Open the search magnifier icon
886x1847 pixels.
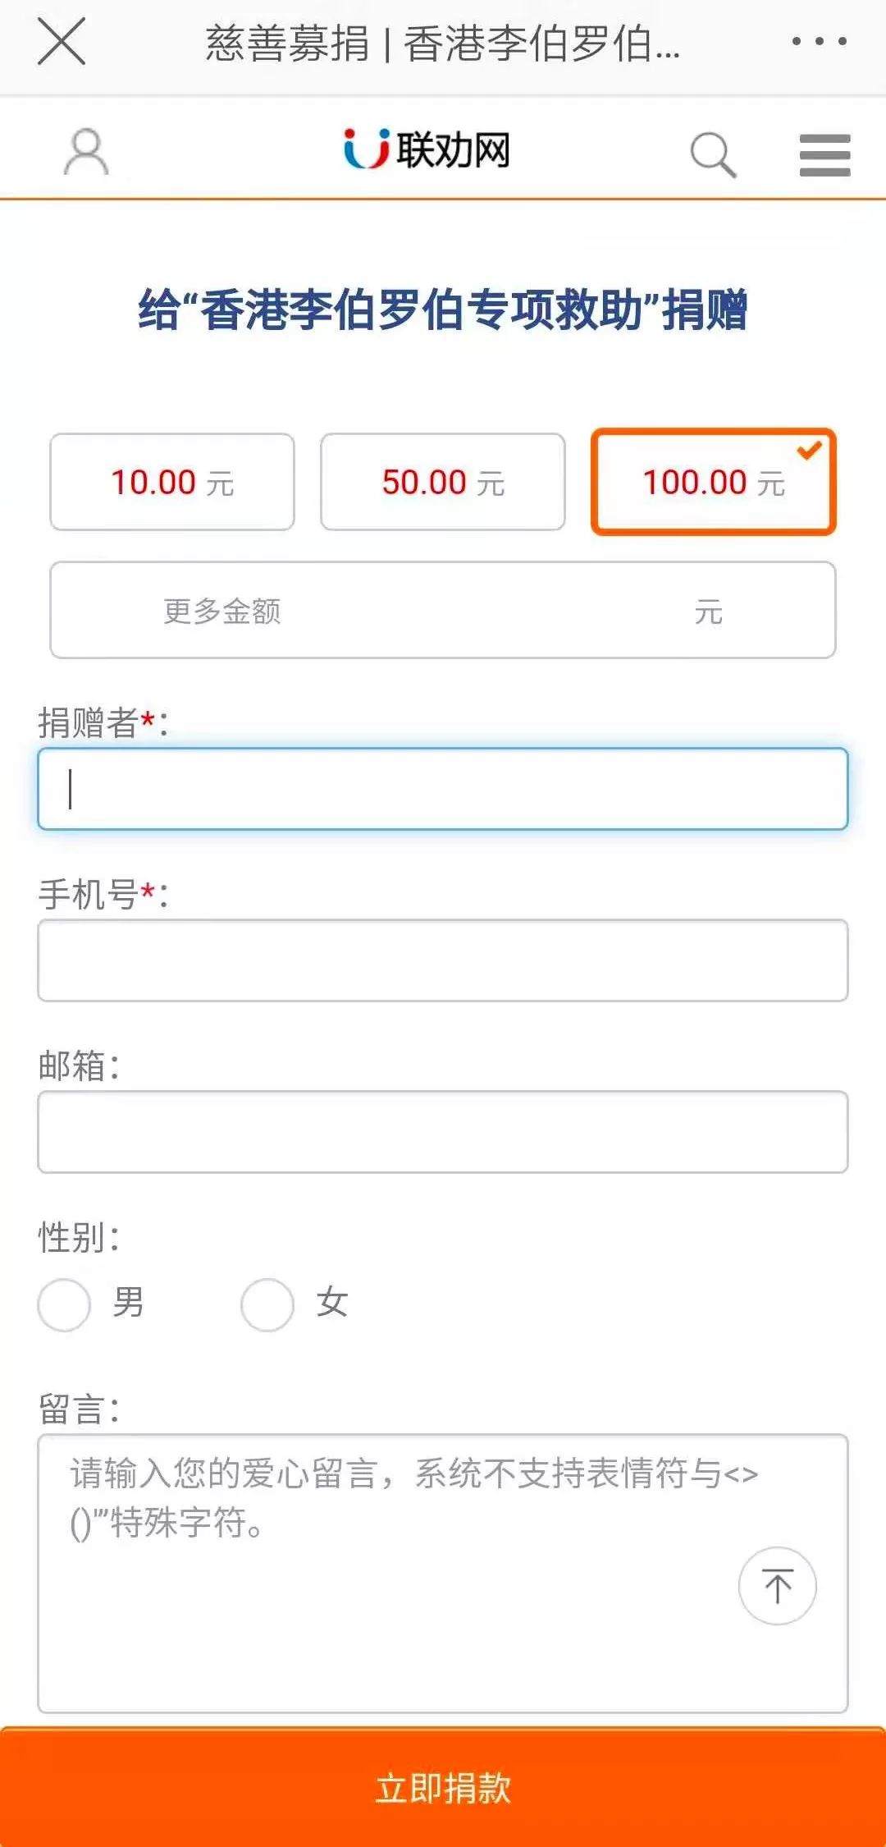point(713,154)
